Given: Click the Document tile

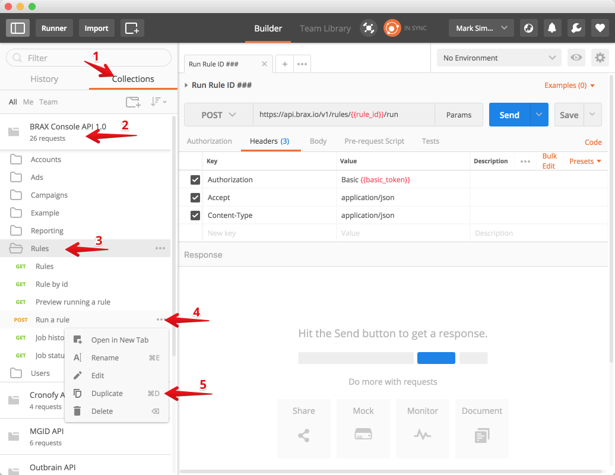Looking at the screenshot, I should [482, 428].
